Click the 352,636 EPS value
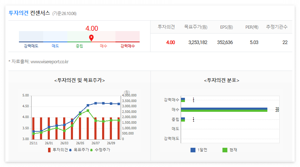 [x=225, y=42]
